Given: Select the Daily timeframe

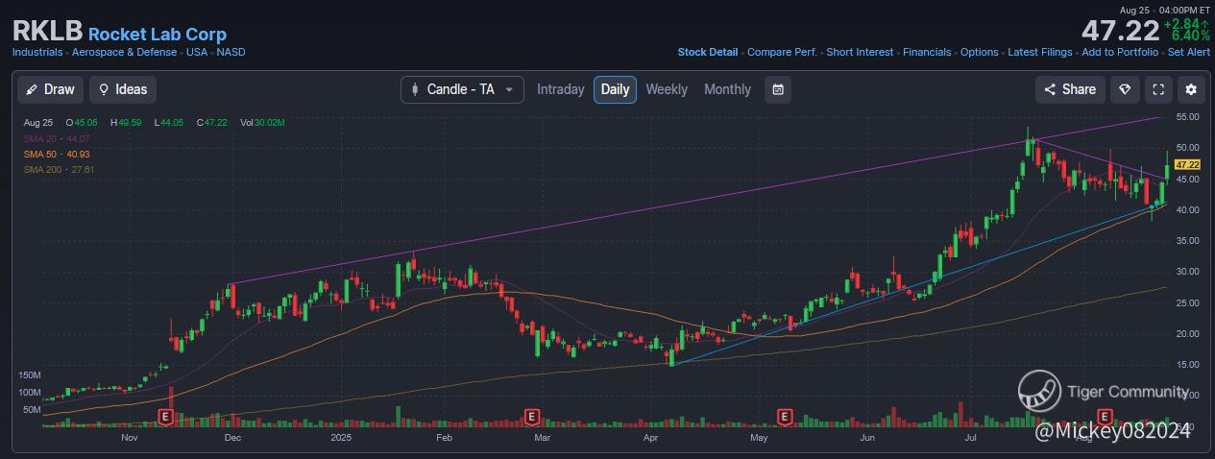Looking at the screenshot, I should click(x=615, y=89).
